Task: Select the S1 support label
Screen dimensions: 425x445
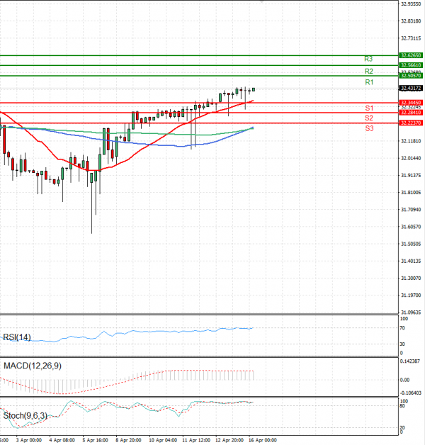Action: tap(369, 108)
